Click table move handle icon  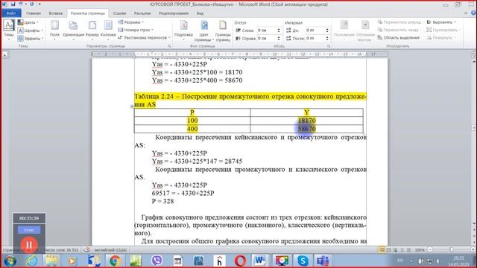pos(132,106)
